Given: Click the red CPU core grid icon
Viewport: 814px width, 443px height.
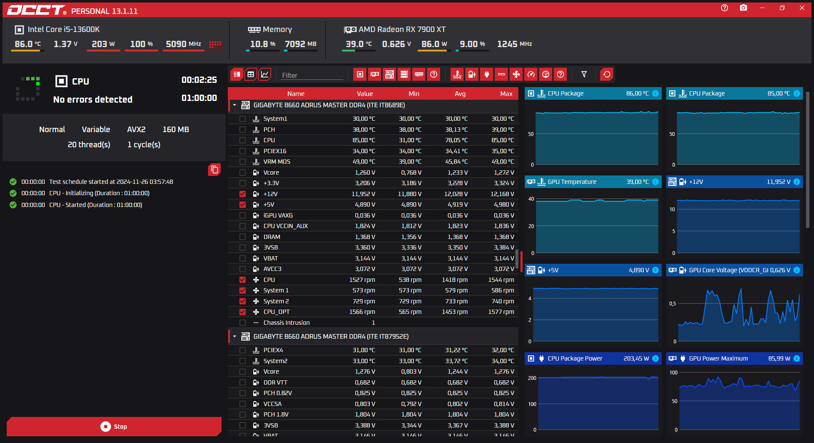Looking at the screenshot, I should point(215,45).
